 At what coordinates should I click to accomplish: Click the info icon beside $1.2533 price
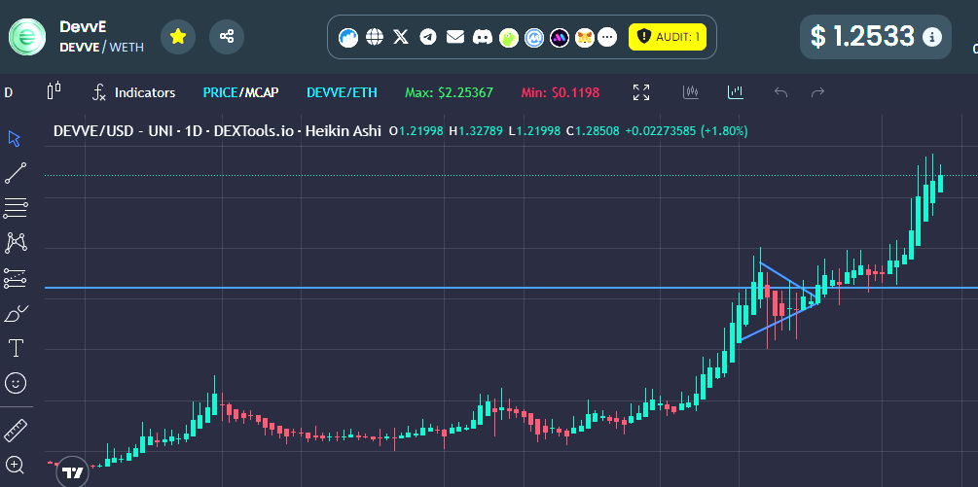932,37
